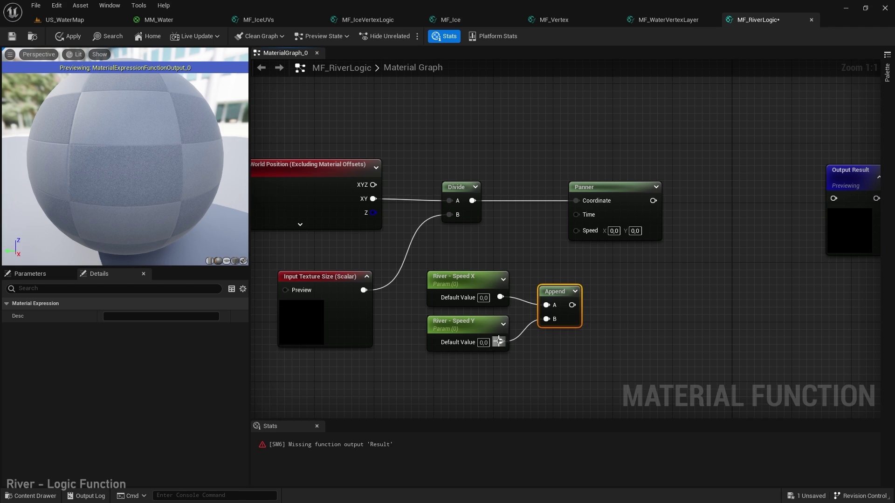The image size is (895, 503).
Task: Open the Tools menu
Action: tap(138, 6)
